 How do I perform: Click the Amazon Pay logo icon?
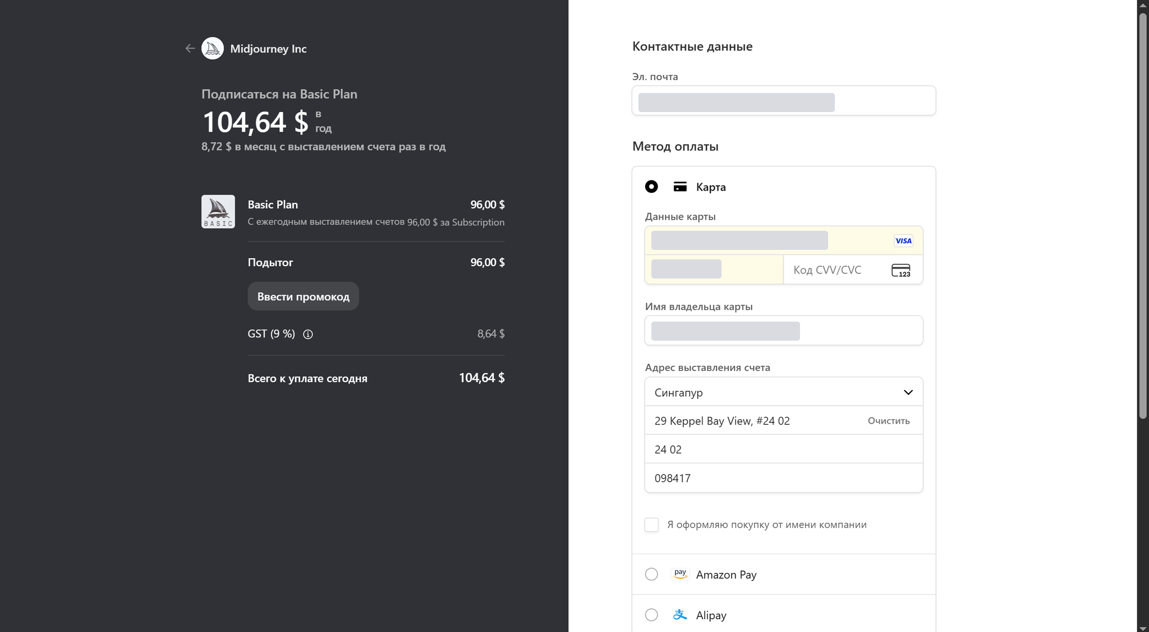coord(680,574)
